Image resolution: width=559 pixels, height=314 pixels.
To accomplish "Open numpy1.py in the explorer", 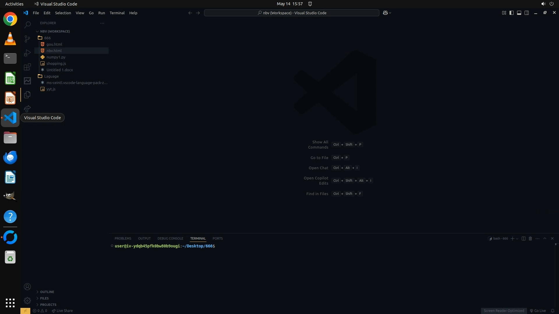I will [56, 57].
